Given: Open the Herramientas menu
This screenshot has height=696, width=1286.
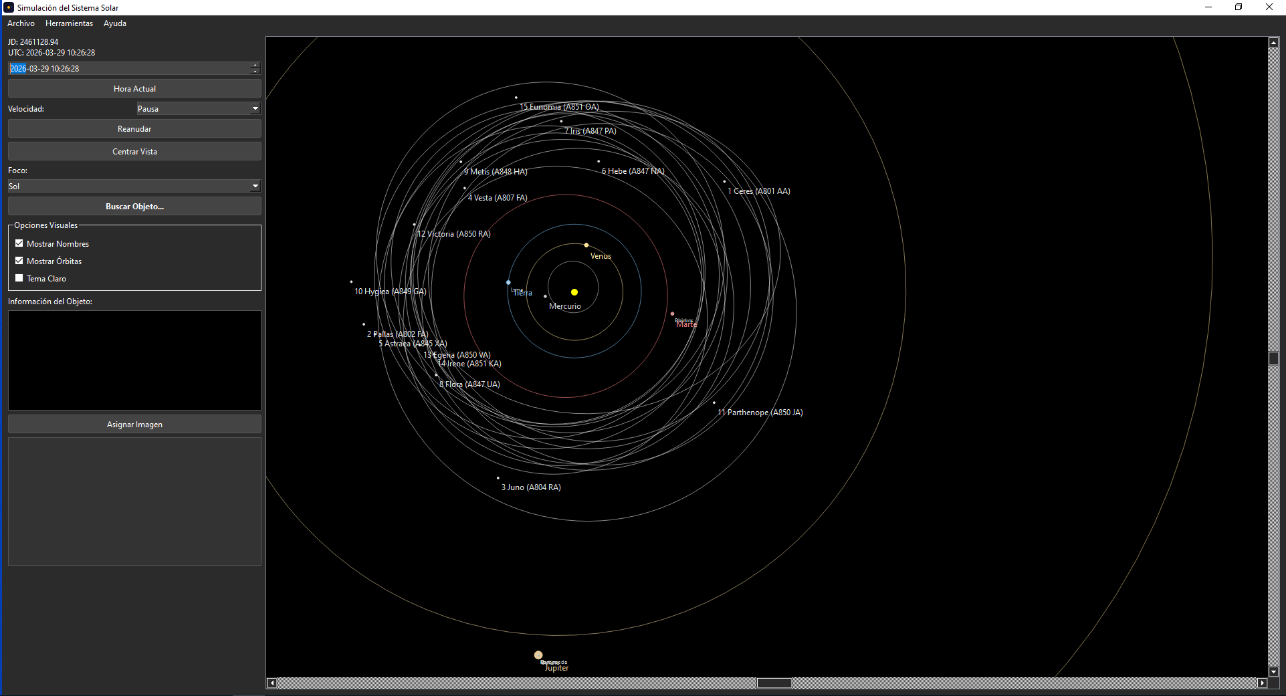Looking at the screenshot, I should tap(69, 23).
